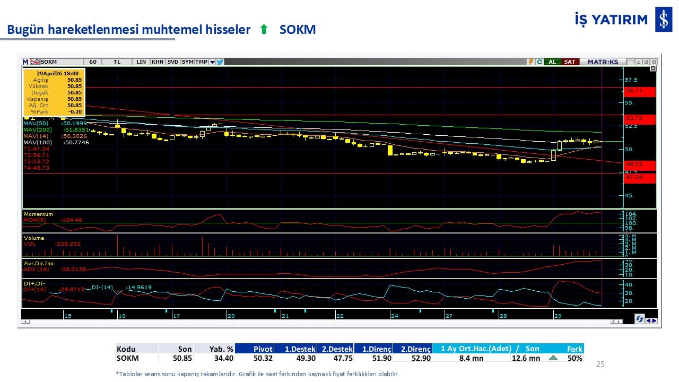679x382 pixels.
Task: Toggle the KHN chart option
Action: pyautogui.click(x=158, y=62)
